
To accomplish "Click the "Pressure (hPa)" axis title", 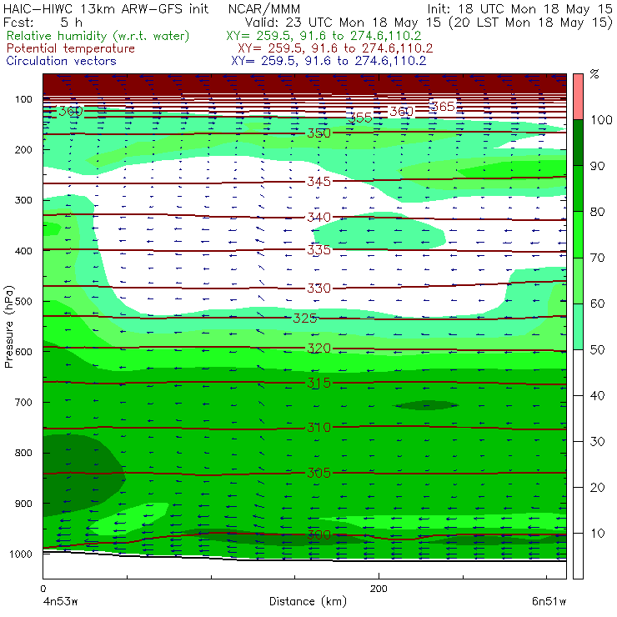I will click(8, 327).
